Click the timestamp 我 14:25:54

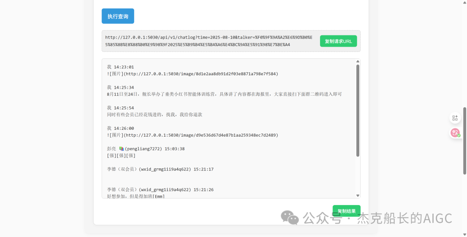tap(120, 108)
